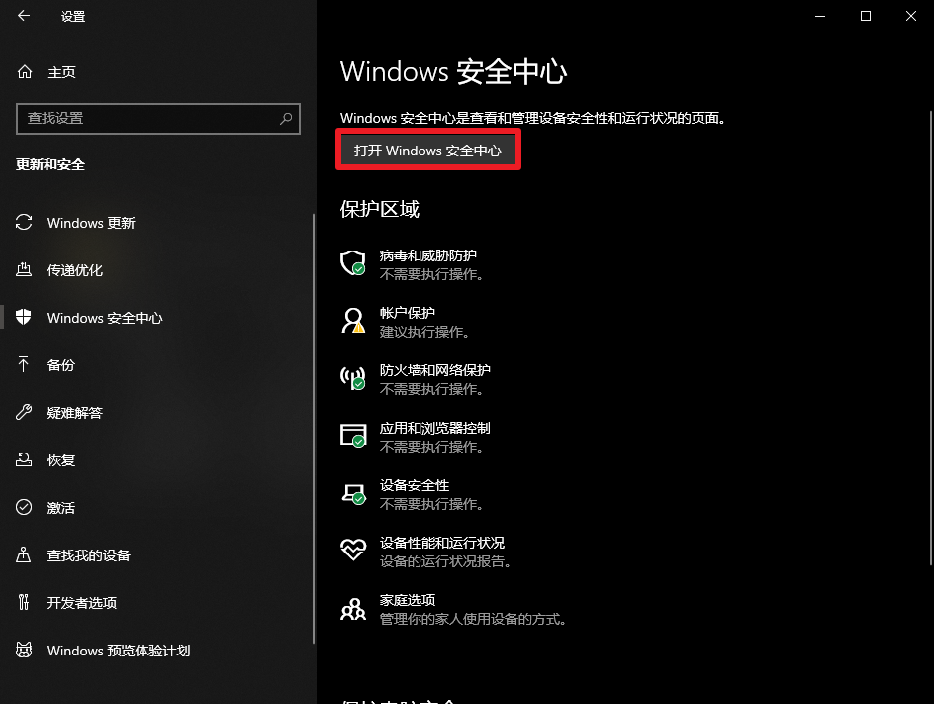Click the family options people icon

[x=353, y=608]
